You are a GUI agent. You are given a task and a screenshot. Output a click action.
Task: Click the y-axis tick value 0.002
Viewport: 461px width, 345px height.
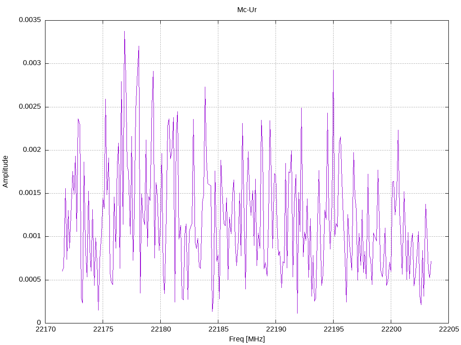(x=32, y=150)
